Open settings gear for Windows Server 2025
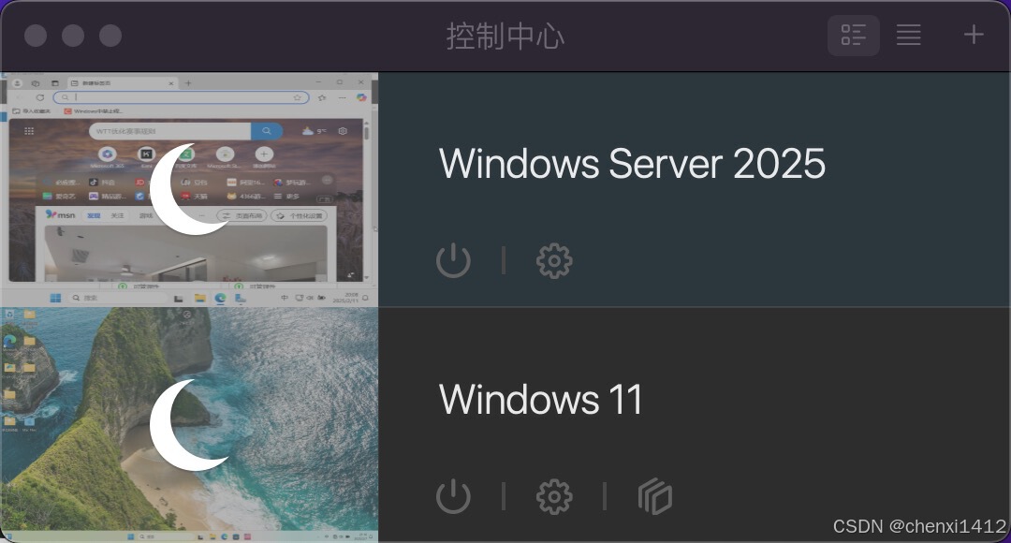Image resolution: width=1011 pixels, height=543 pixels. coord(554,260)
